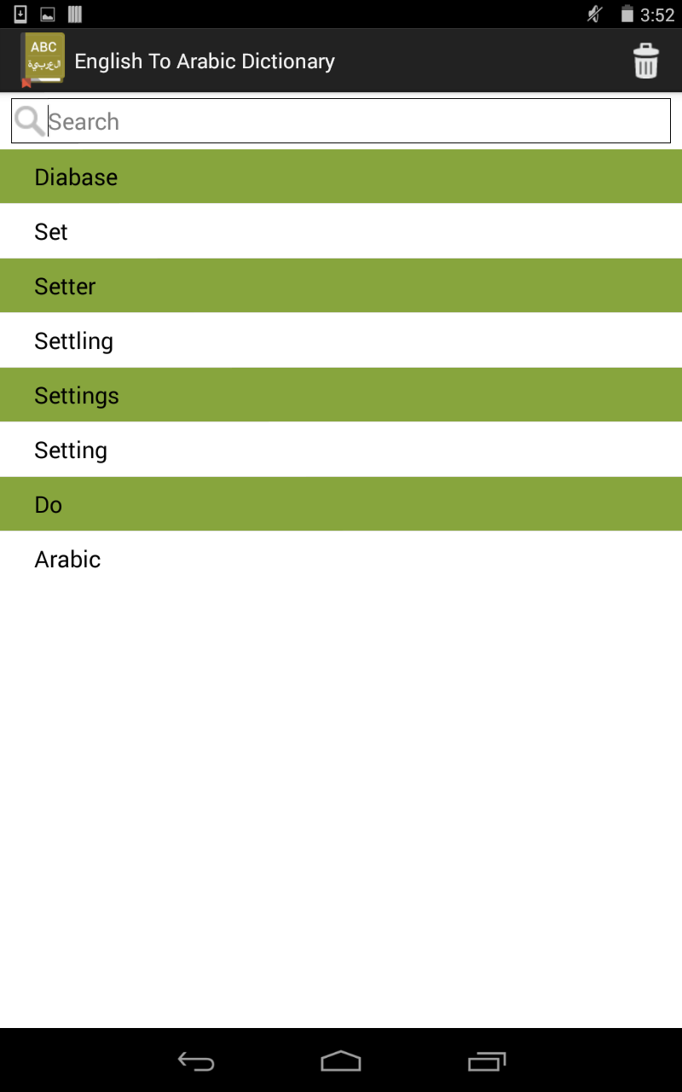View the definition of Settling
This screenshot has height=1092, width=682.
(341, 340)
